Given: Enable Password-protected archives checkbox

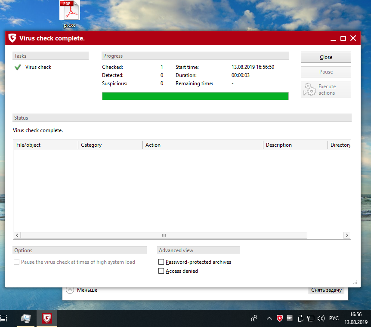Looking at the screenshot, I should pyautogui.click(x=161, y=262).
